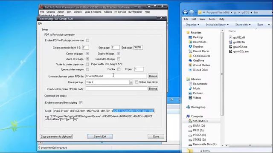This screenshot has width=273, height=153.
Task: Click Burn in Explorer toolbar
Action: (x=260, y=25)
